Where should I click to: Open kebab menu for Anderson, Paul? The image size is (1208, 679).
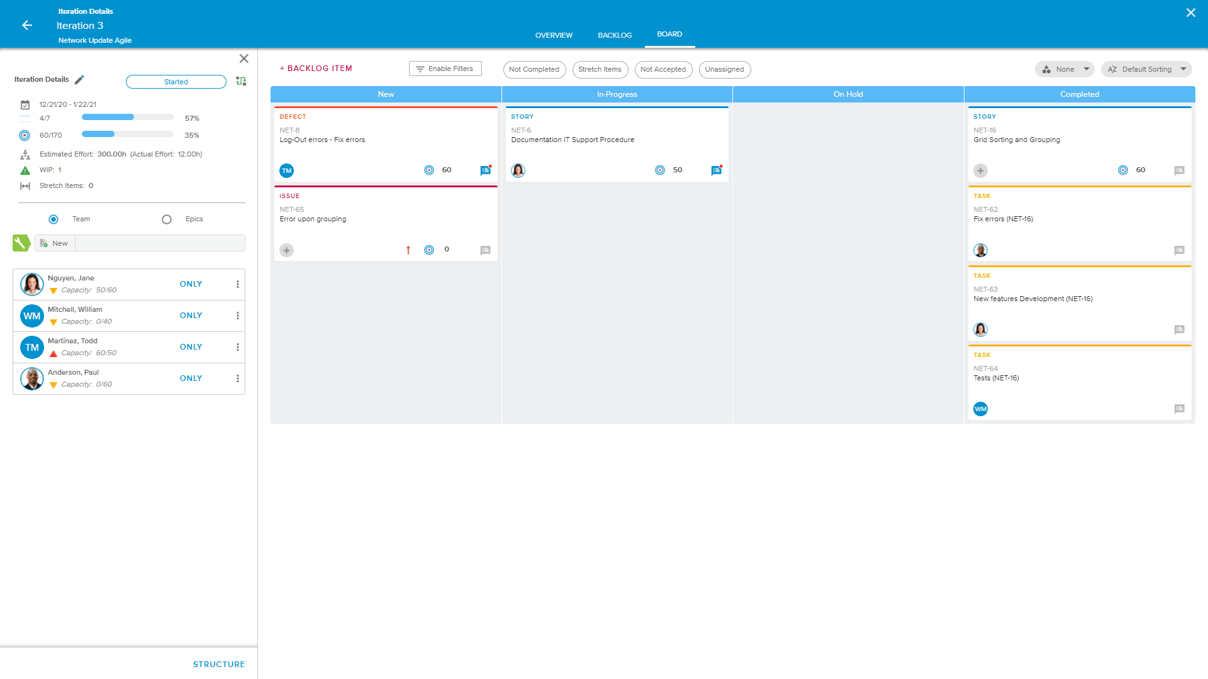tap(238, 378)
